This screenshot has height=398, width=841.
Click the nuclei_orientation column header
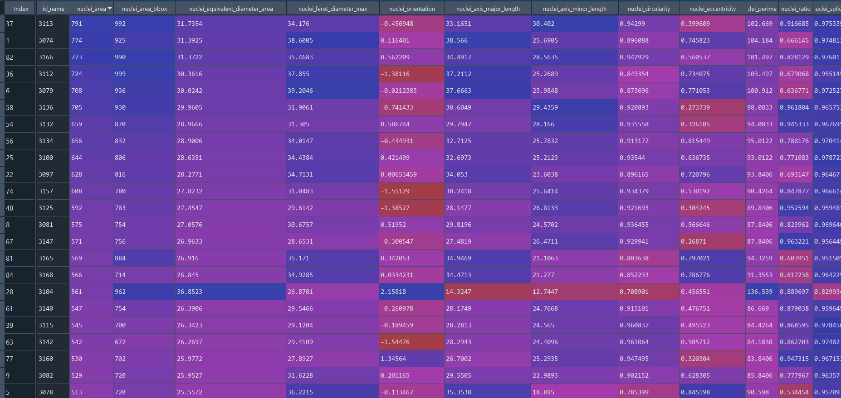pyautogui.click(x=412, y=9)
